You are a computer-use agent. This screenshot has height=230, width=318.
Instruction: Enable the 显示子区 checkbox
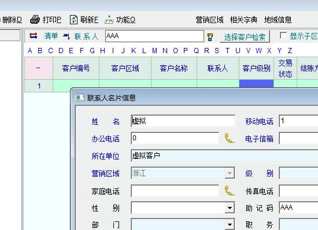coord(283,35)
